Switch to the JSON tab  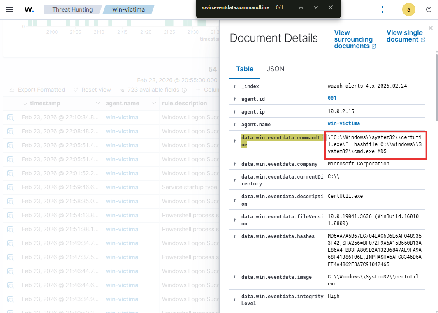(276, 69)
